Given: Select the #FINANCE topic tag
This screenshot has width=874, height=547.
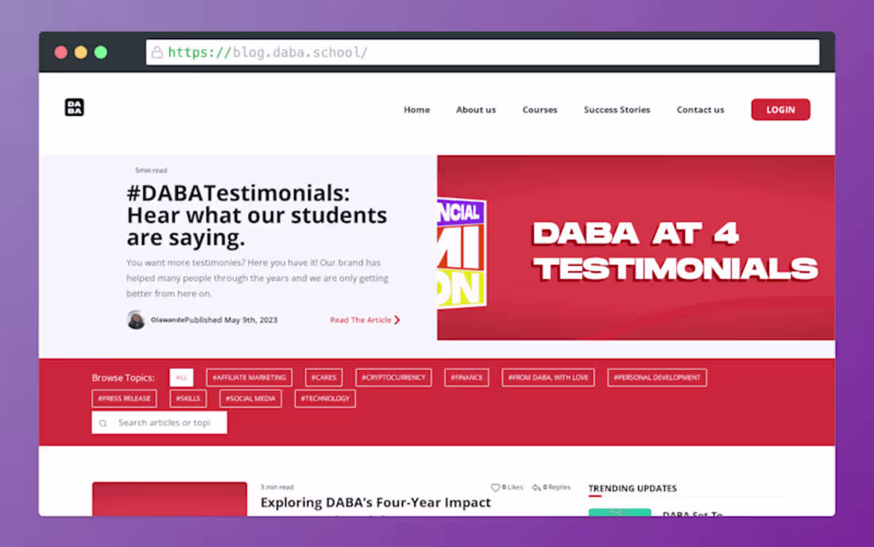Looking at the screenshot, I should pyautogui.click(x=466, y=377).
